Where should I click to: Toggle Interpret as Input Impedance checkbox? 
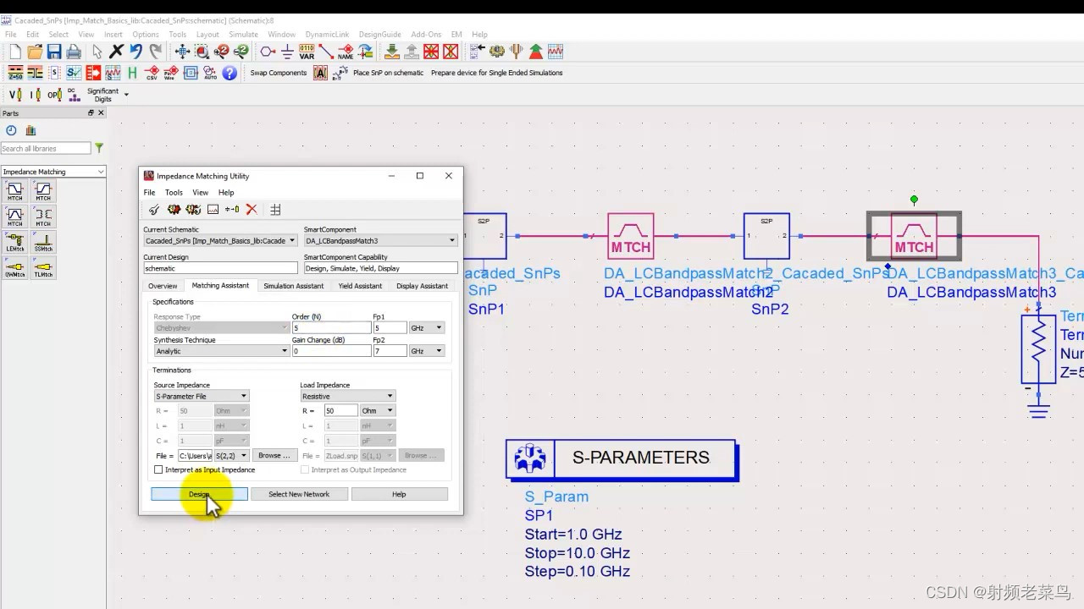tap(158, 469)
